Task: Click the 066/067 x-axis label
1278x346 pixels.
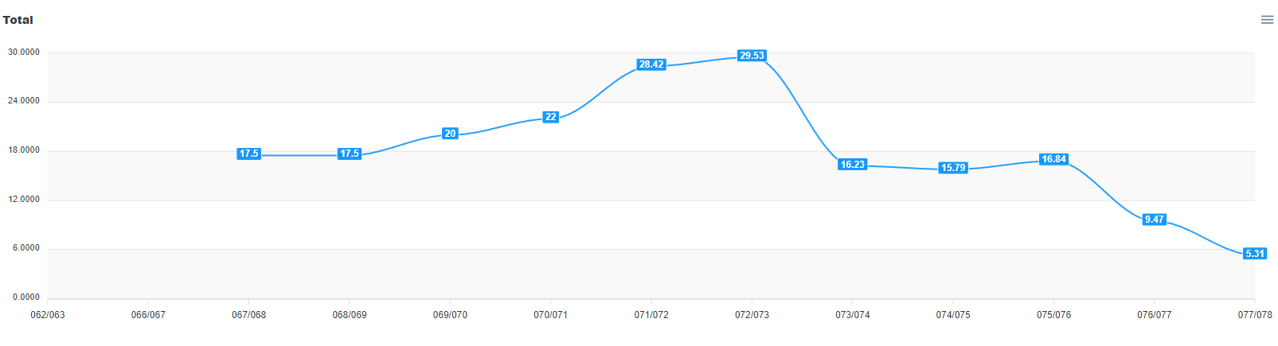Action: pos(148,315)
